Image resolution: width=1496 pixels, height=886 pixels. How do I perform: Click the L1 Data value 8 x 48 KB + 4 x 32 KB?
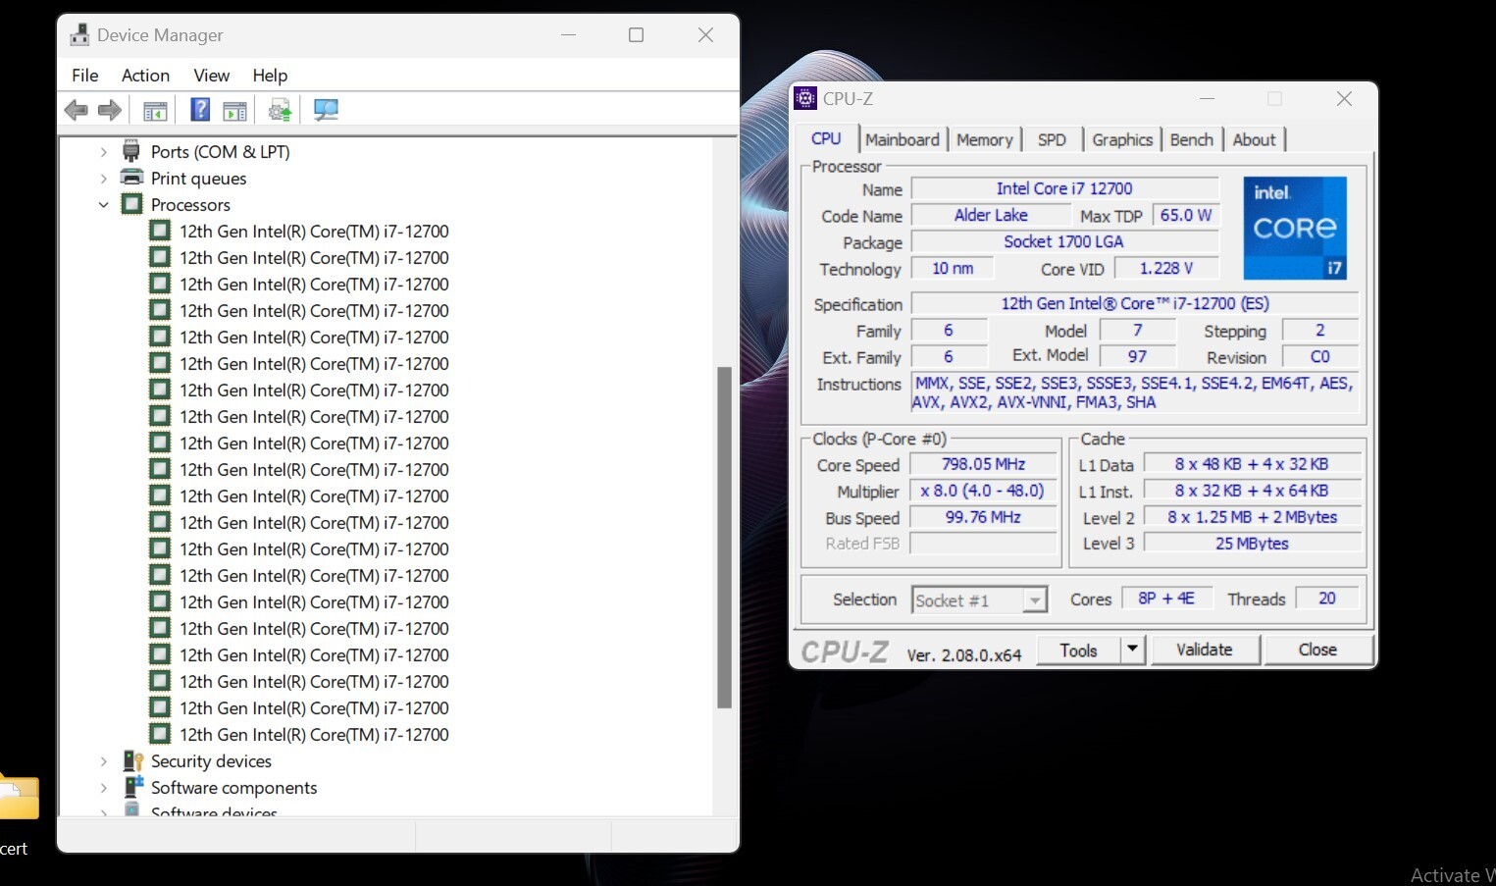pyautogui.click(x=1252, y=464)
